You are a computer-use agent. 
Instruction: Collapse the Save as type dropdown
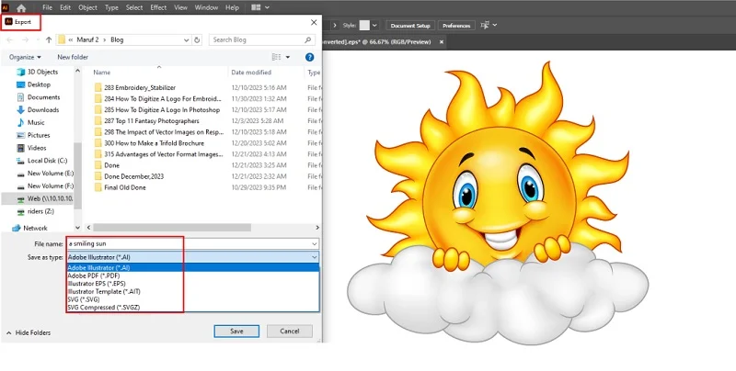click(x=314, y=257)
